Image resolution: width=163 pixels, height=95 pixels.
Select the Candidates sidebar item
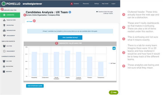[x=10, y=15]
